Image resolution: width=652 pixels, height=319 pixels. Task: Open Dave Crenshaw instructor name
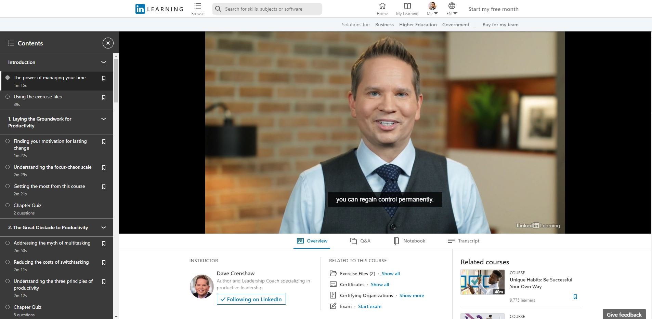(235, 273)
